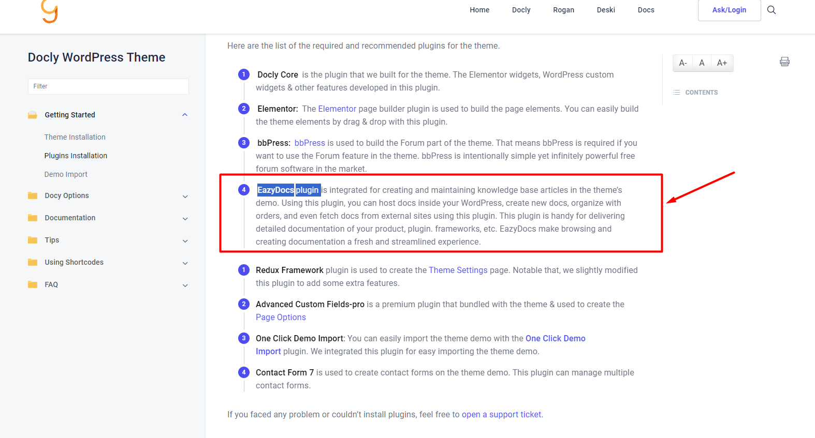Click the Tips folder icon
This screenshot has height=438, width=815.
33,240
